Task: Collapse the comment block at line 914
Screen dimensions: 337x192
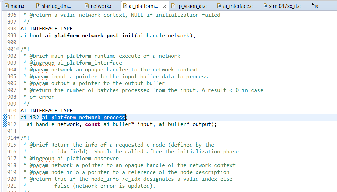Action: click(18, 138)
